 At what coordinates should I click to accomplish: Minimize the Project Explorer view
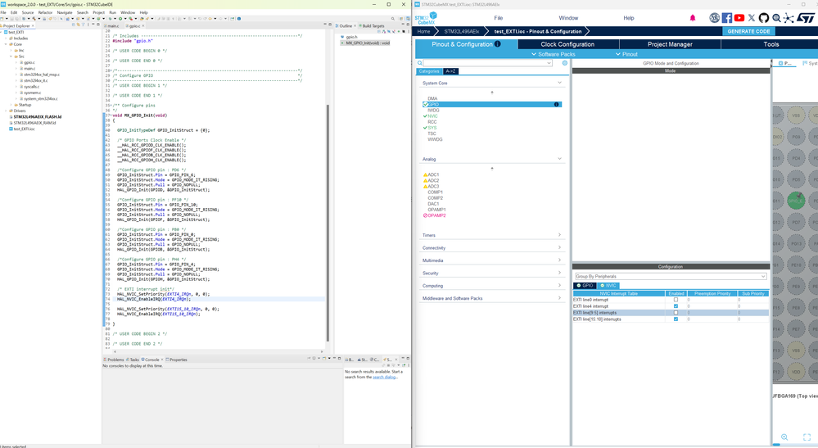93,25
